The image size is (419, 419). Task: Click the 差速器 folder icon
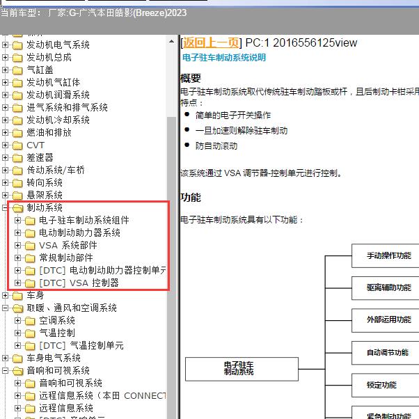coord(17,158)
